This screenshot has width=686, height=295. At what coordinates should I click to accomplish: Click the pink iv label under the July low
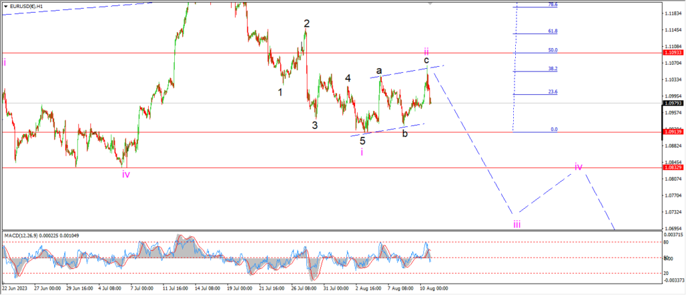[126, 175]
